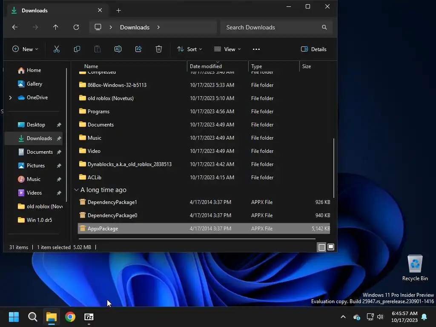Click File Explorer taskbar icon
Viewport: 436px width, 327px height.
pos(52,317)
